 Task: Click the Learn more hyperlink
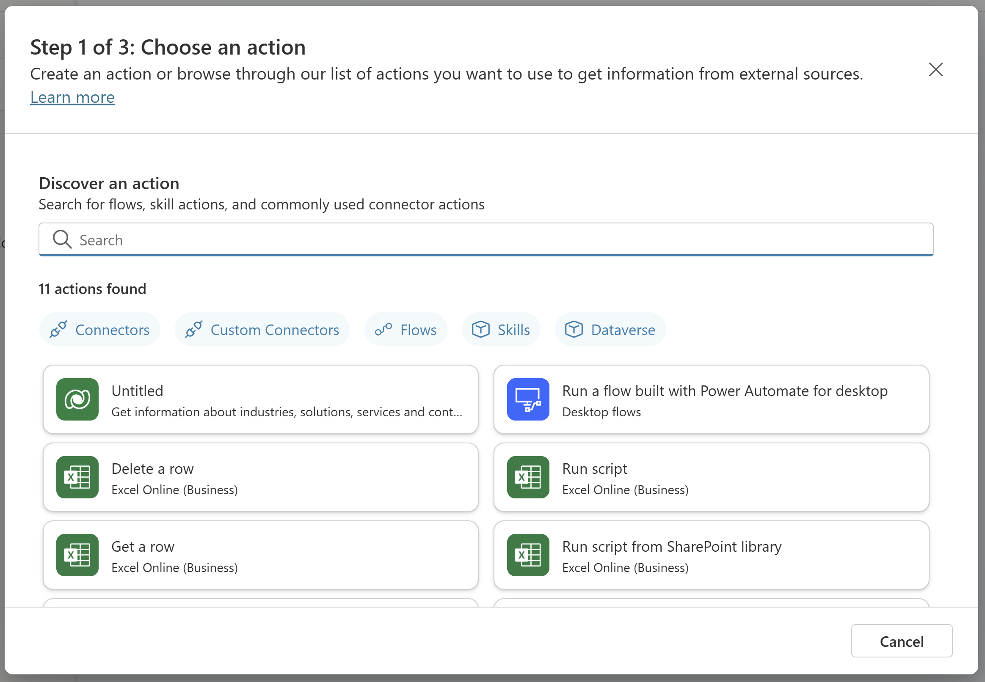[x=72, y=96]
